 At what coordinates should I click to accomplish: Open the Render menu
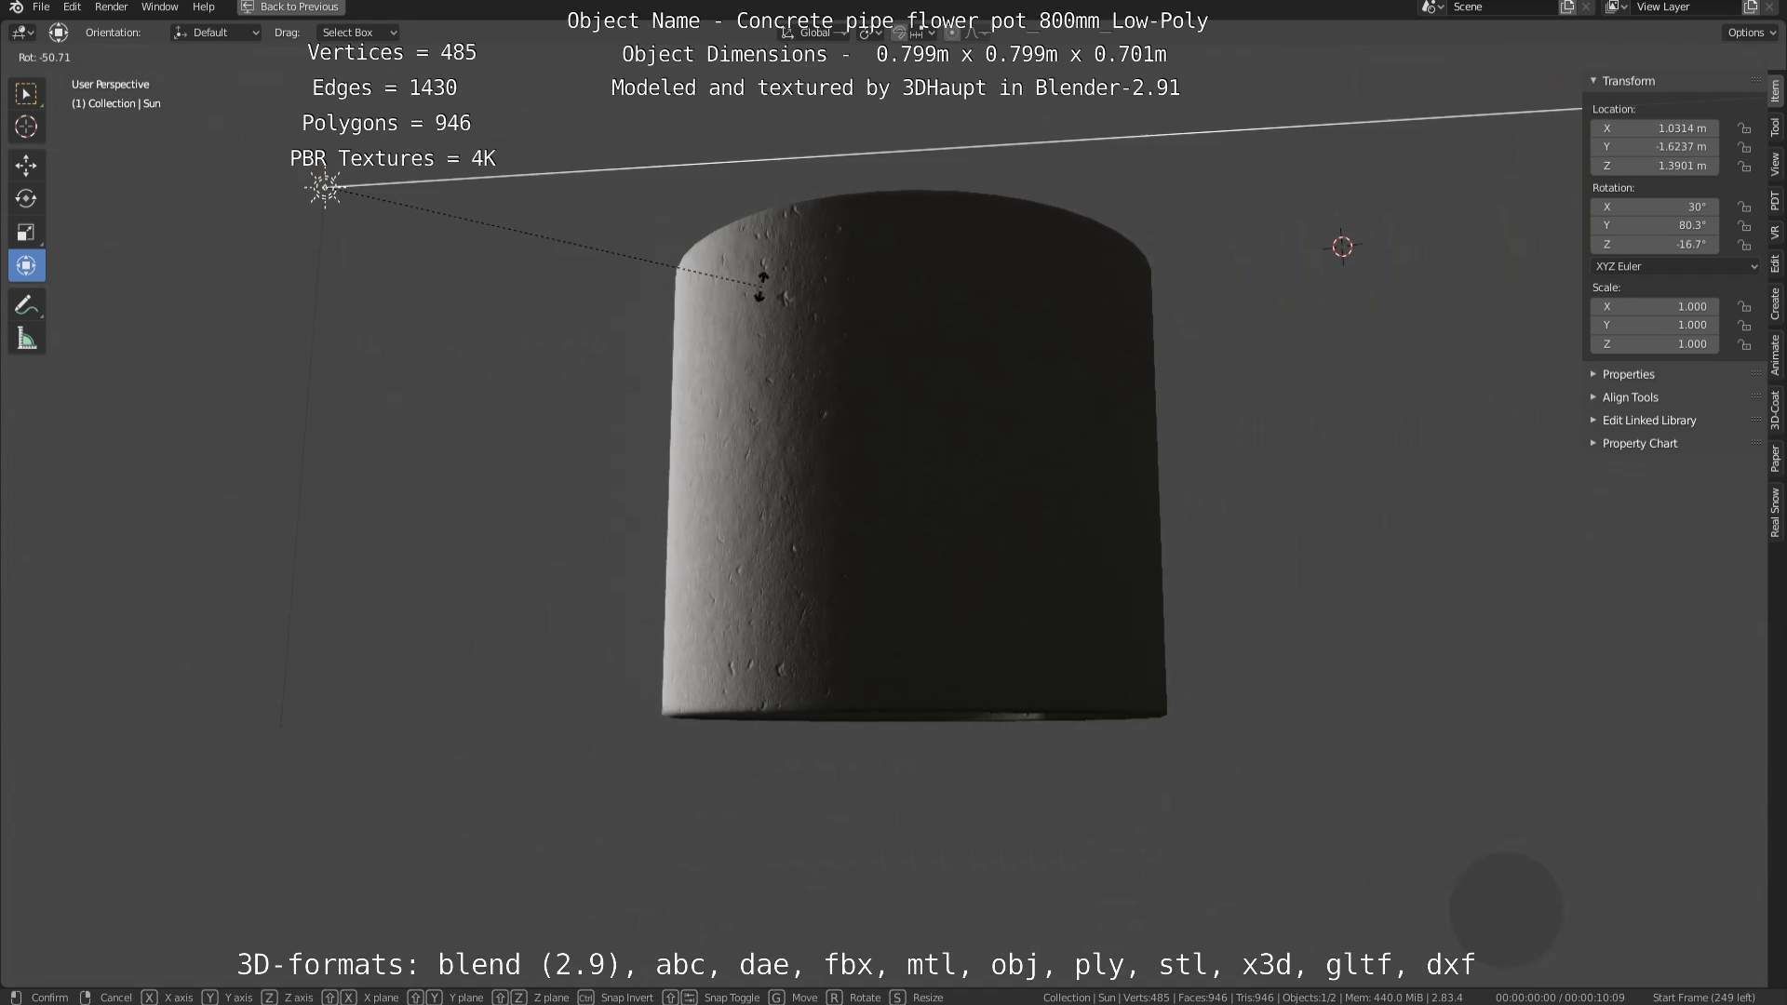click(111, 7)
